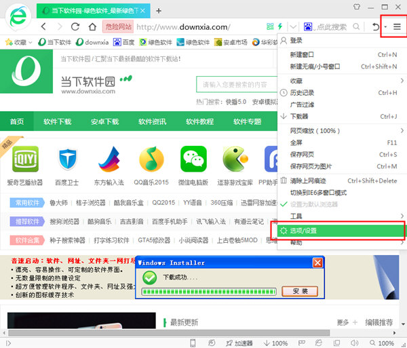Open the 软件专题 navigation tab
The image size is (407, 348).
(247, 121)
